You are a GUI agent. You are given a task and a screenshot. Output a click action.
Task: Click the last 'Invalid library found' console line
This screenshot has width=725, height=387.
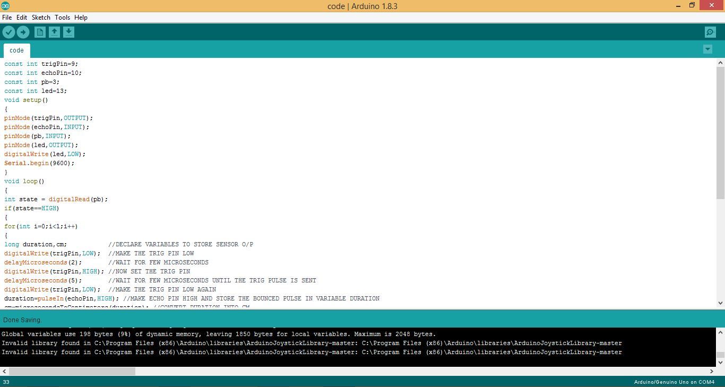pyautogui.click(x=312, y=352)
